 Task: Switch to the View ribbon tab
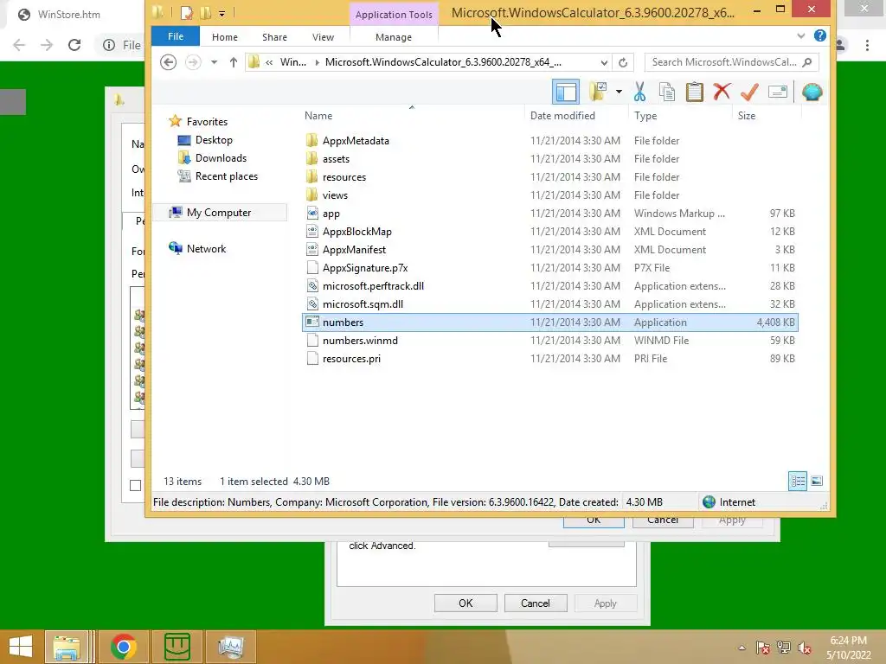point(323,36)
